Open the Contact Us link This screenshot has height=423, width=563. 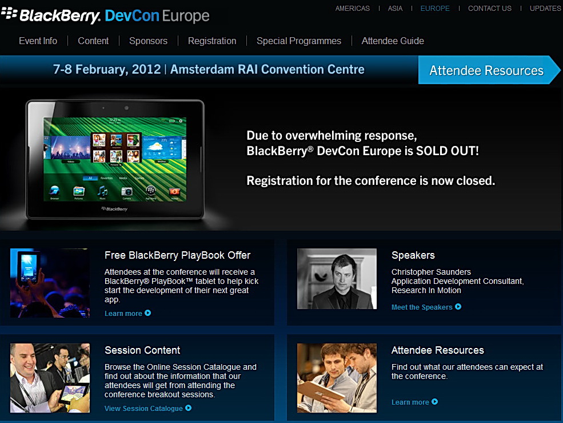490,8
